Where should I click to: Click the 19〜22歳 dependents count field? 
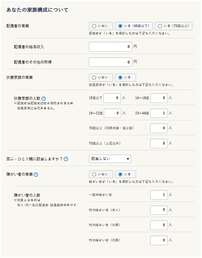[112, 113]
